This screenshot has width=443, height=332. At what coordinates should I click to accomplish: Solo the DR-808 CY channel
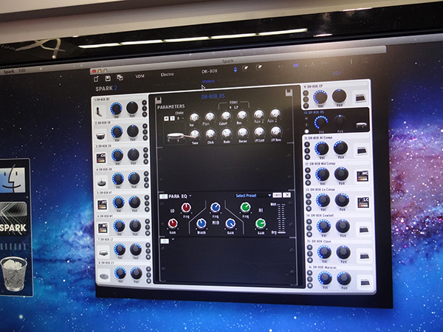coord(148,274)
